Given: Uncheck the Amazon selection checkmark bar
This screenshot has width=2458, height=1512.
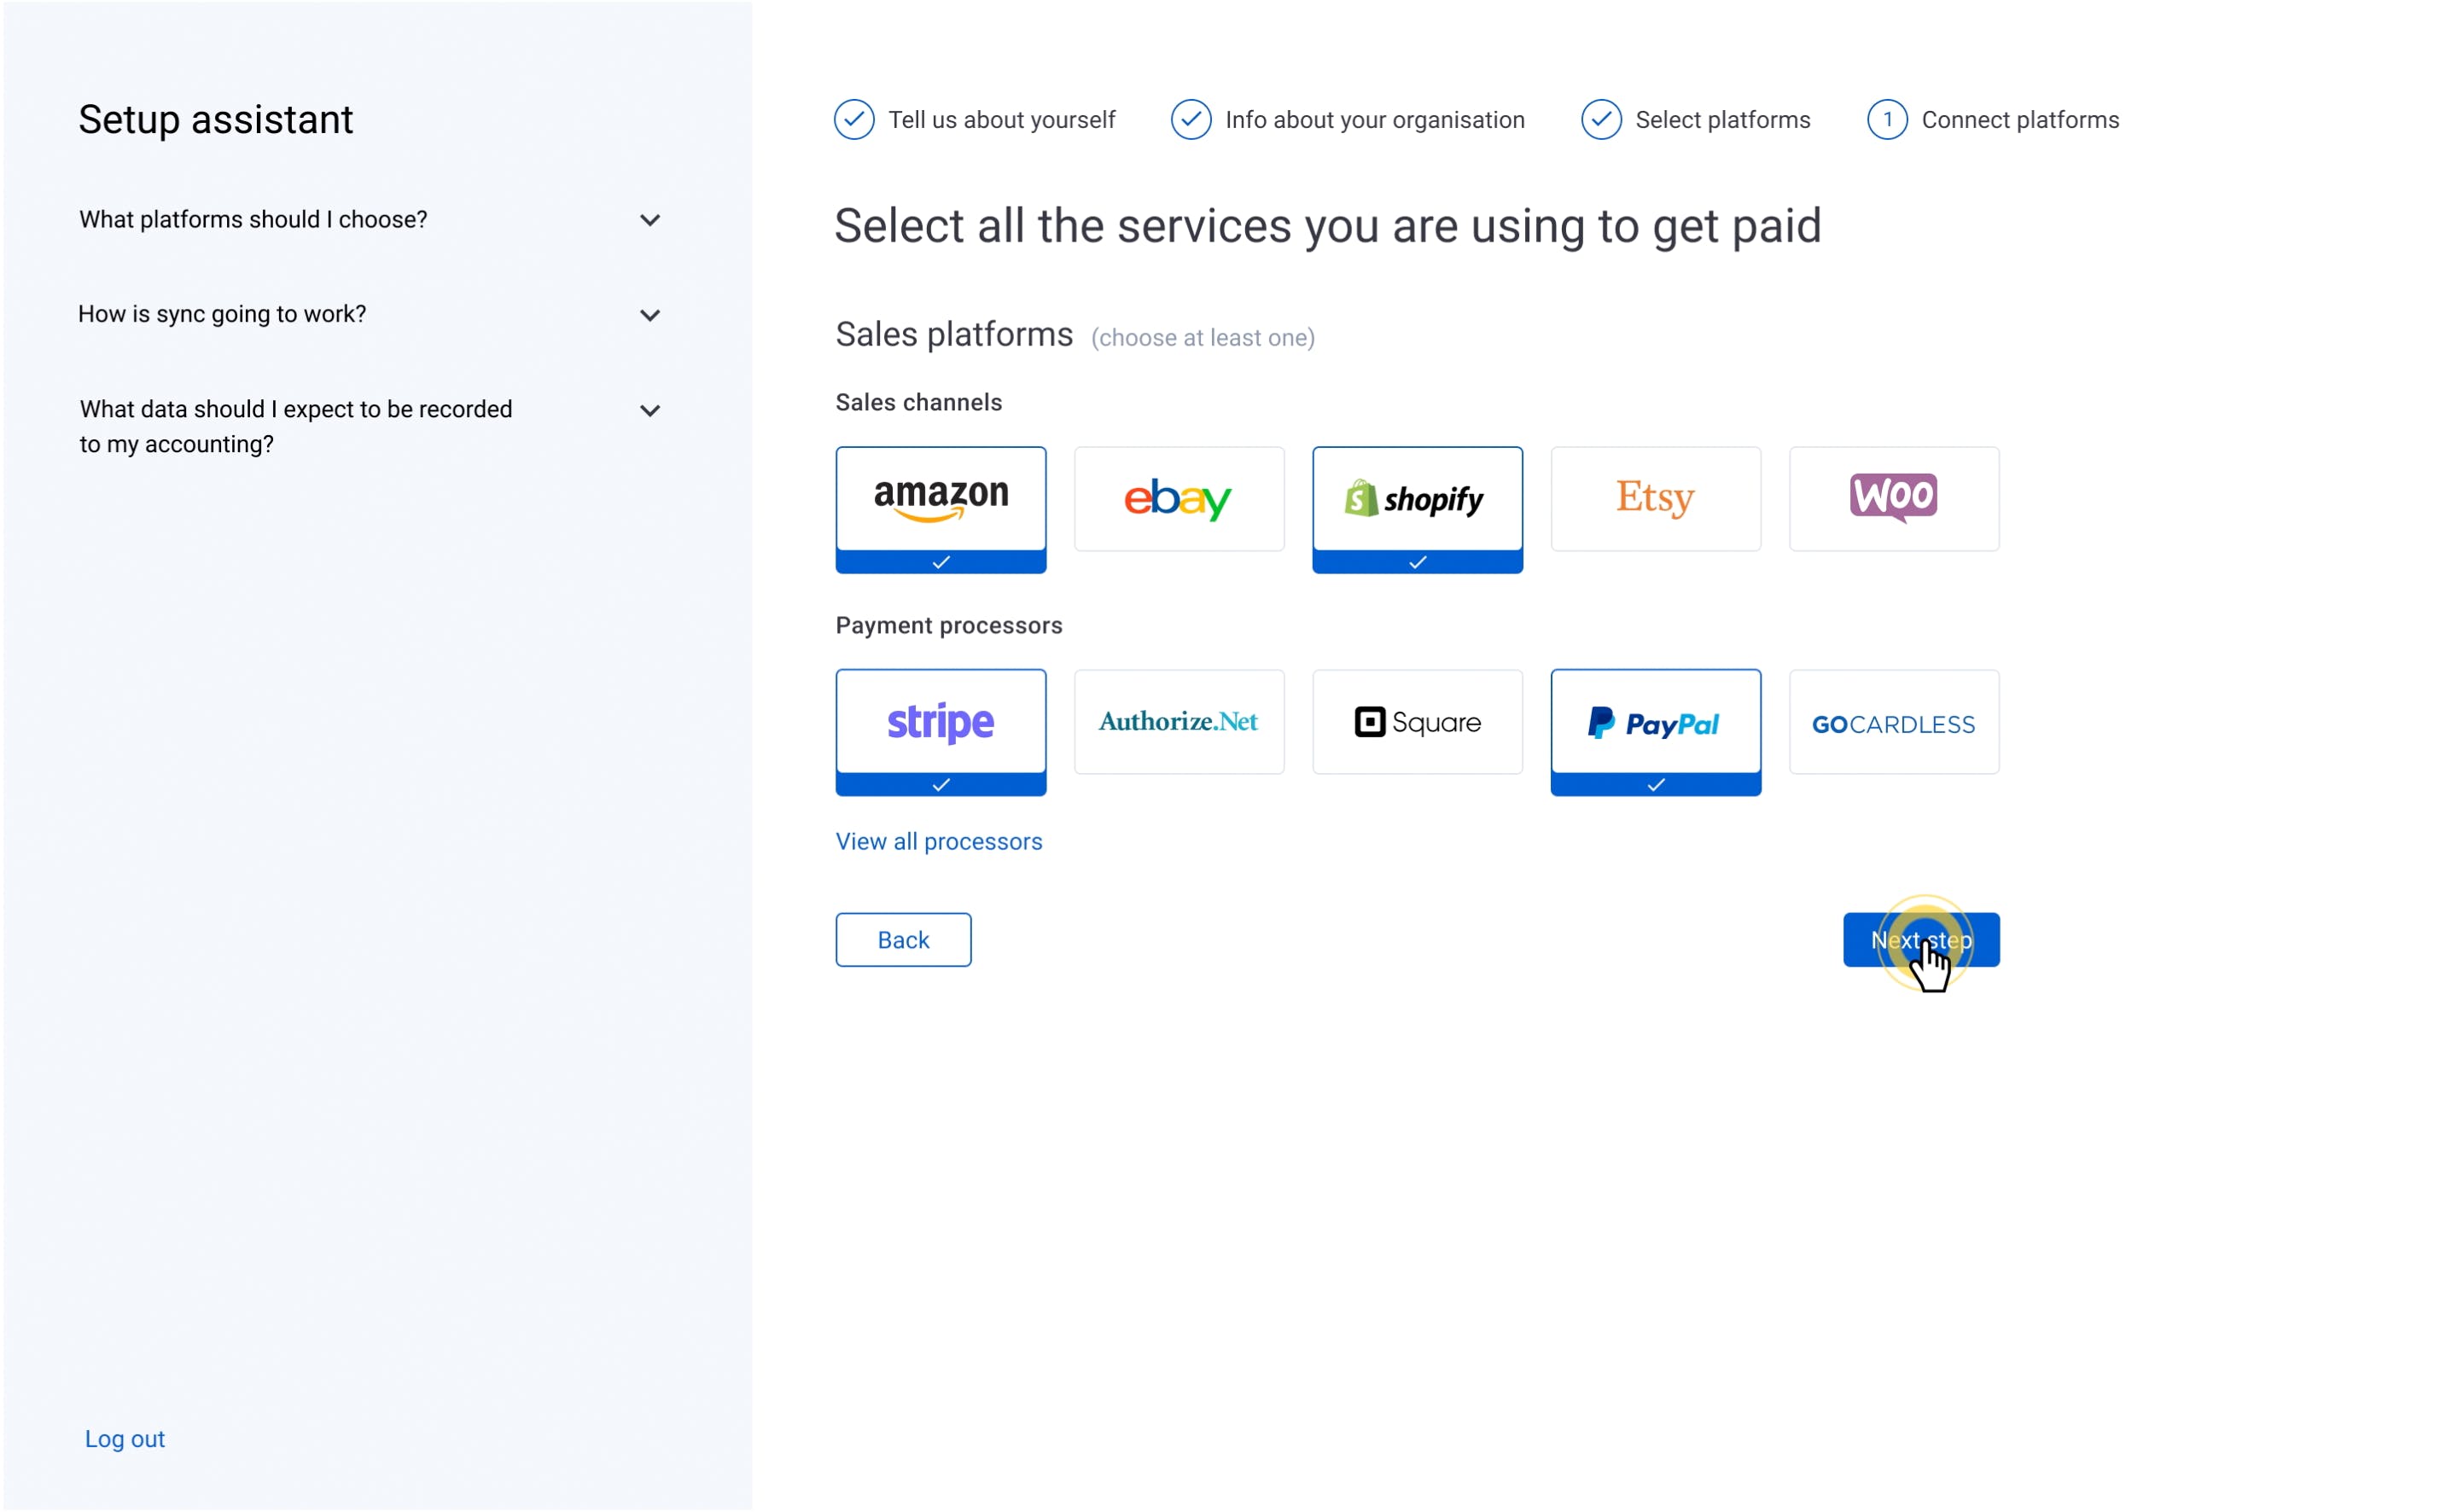Looking at the screenshot, I should [940, 562].
